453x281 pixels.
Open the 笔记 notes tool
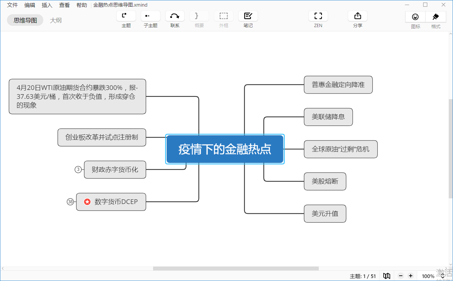[248, 16]
